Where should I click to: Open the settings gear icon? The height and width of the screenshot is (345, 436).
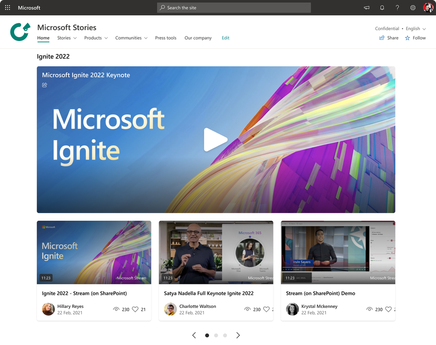pyautogui.click(x=412, y=8)
